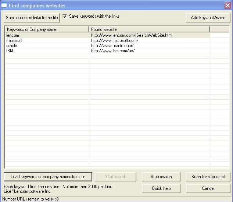The width and height of the screenshot is (233, 202).
Task: Close the Find companies websites window
Action: (x=227, y=6)
